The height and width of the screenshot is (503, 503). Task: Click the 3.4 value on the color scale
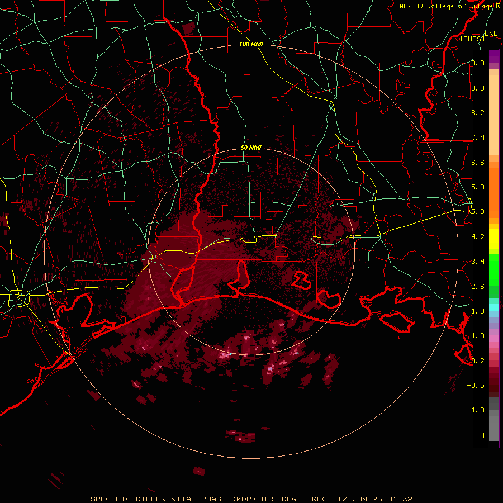(x=478, y=262)
